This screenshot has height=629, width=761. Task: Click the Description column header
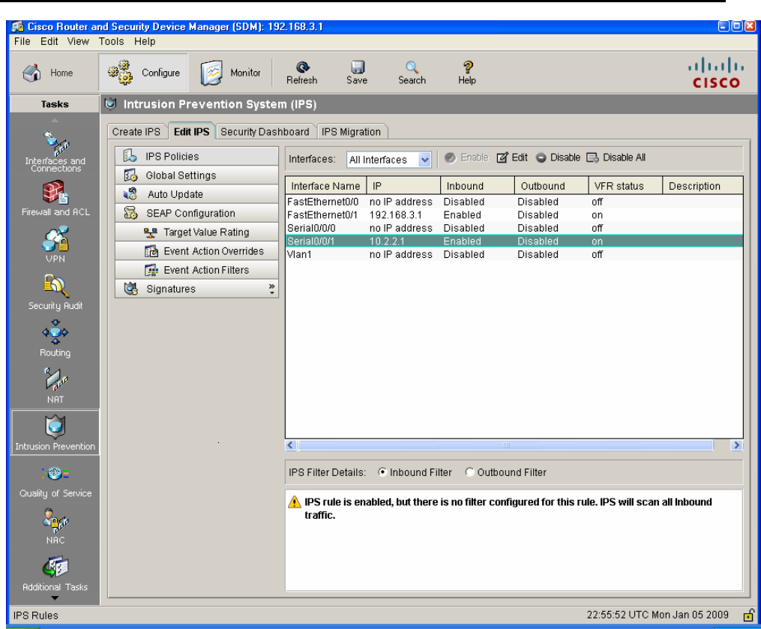tap(703, 186)
